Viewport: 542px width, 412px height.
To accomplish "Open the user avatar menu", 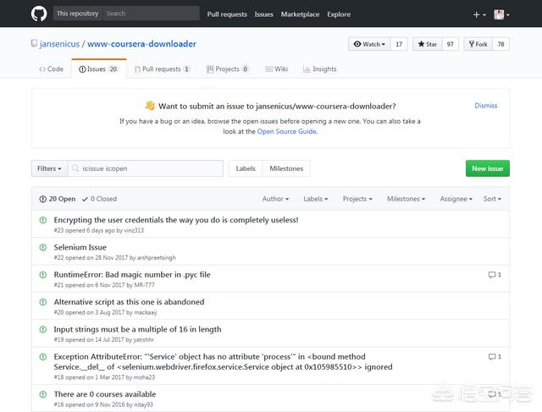I will (x=501, y=14).
